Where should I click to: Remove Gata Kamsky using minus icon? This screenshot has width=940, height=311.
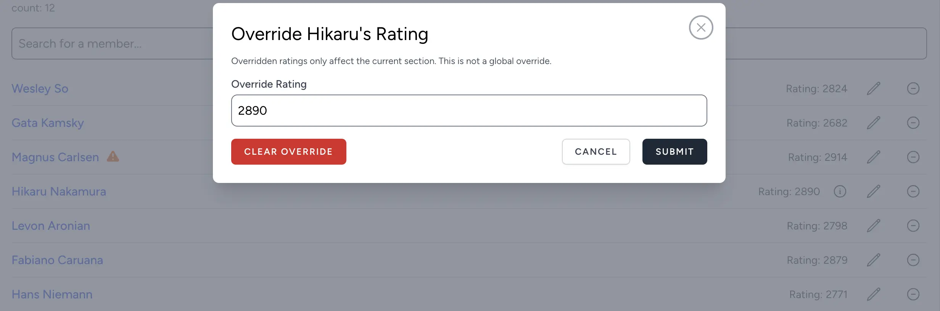point(913,123)
